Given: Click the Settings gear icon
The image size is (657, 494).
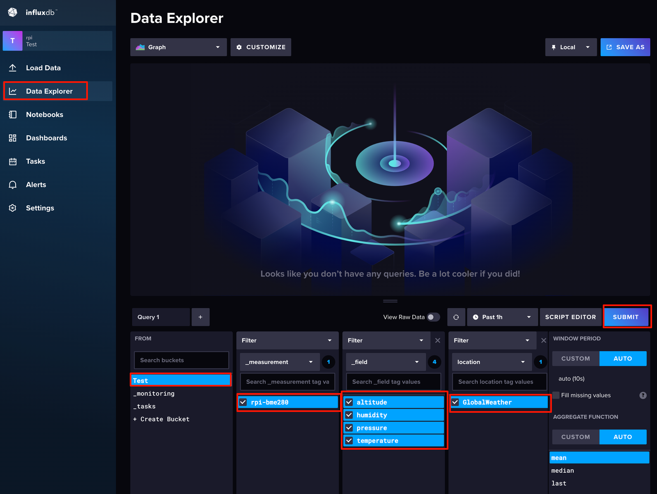Looking at the screenshot, I should [x=13, y=208].
